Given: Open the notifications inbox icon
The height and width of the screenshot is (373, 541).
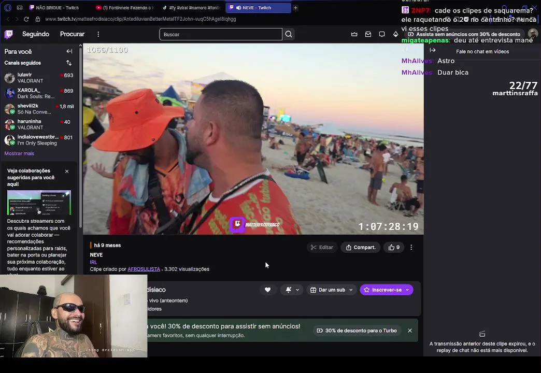Looking at the screenshot, I should [368, 34].
